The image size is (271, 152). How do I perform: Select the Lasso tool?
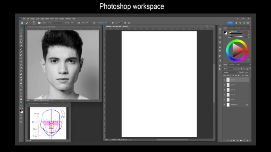(21, 36)
